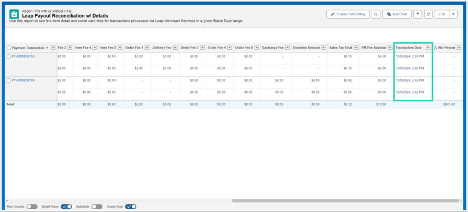Click the Sales Tax Total column header

pyautogui.click(x=340, y=48)
